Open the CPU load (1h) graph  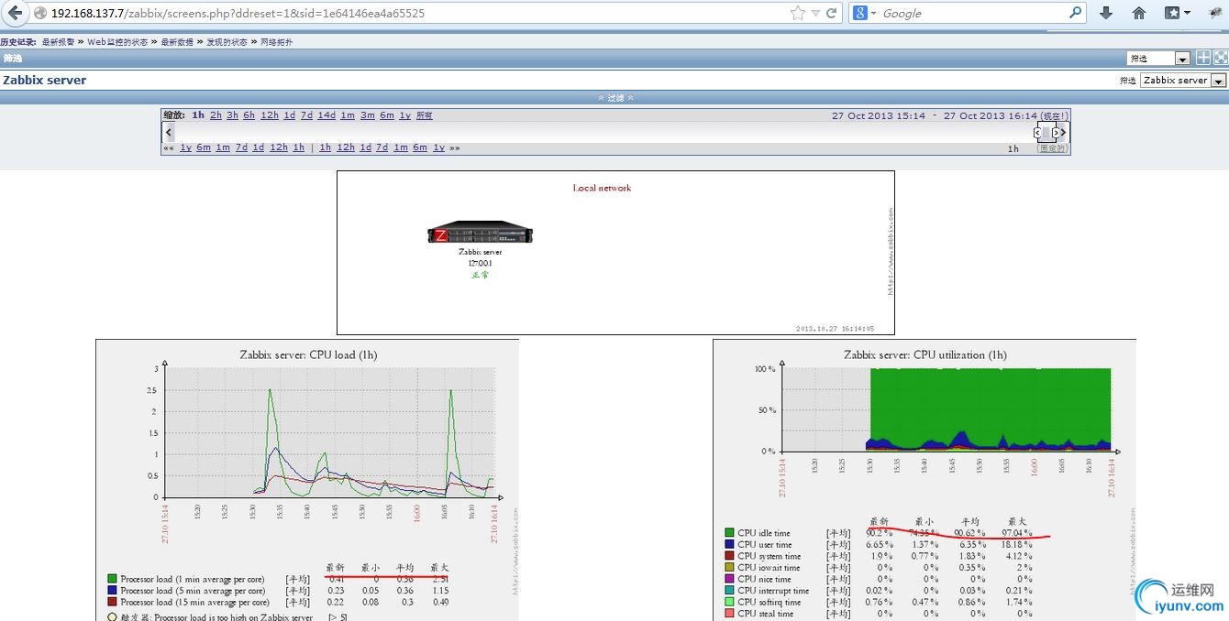point(307,480)
